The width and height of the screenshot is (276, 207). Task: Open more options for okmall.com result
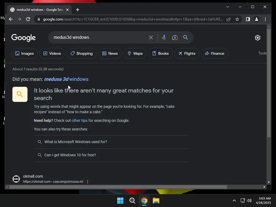[x=88, y=181]
